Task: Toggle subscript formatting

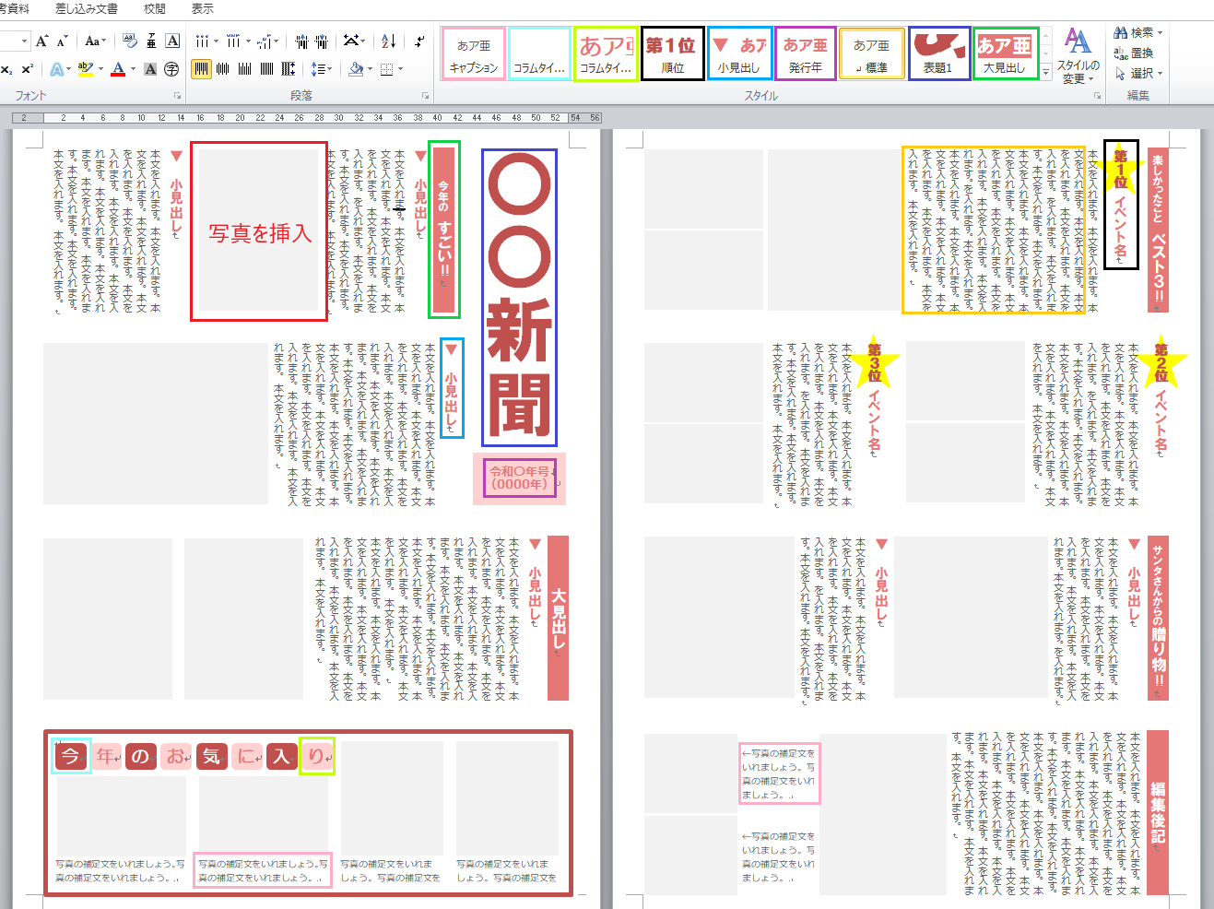Action: point(7,69)
